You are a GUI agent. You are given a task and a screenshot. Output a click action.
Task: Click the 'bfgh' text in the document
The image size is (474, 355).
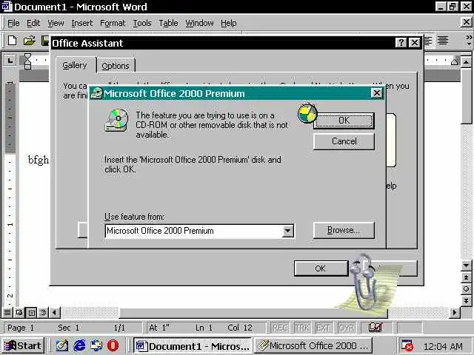39,160
